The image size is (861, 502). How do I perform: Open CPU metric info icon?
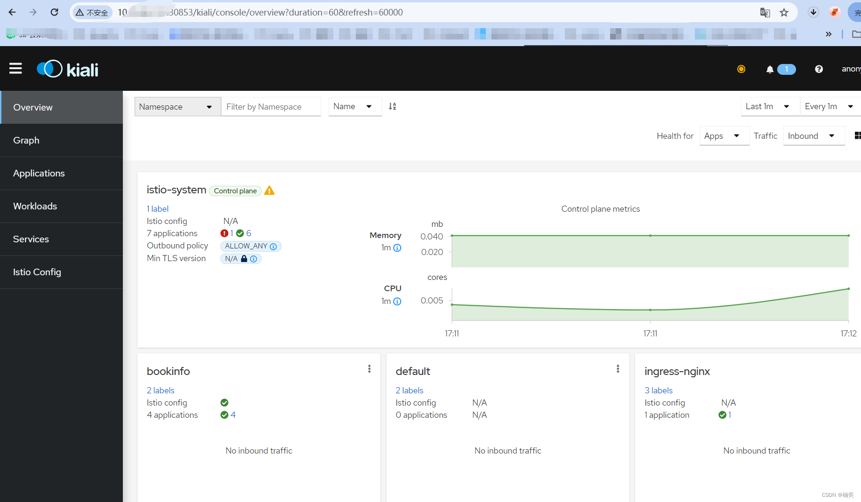pos(397,302)
